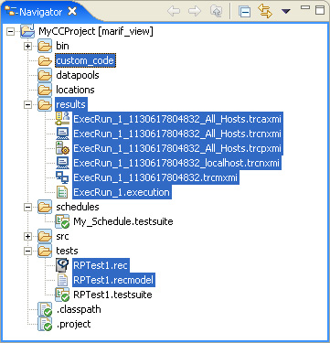The image size is (330, 343).
Task: Click the bin folder icon
Action: pyautogui.click(x=45, y=46)
